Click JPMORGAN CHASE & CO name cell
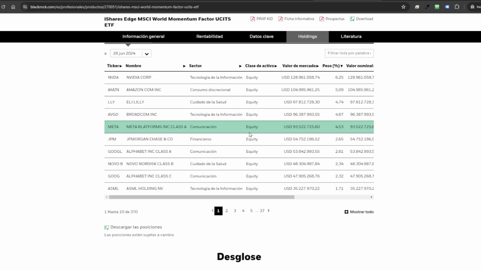Screen dimensions: 481x270 click(149, 139)
